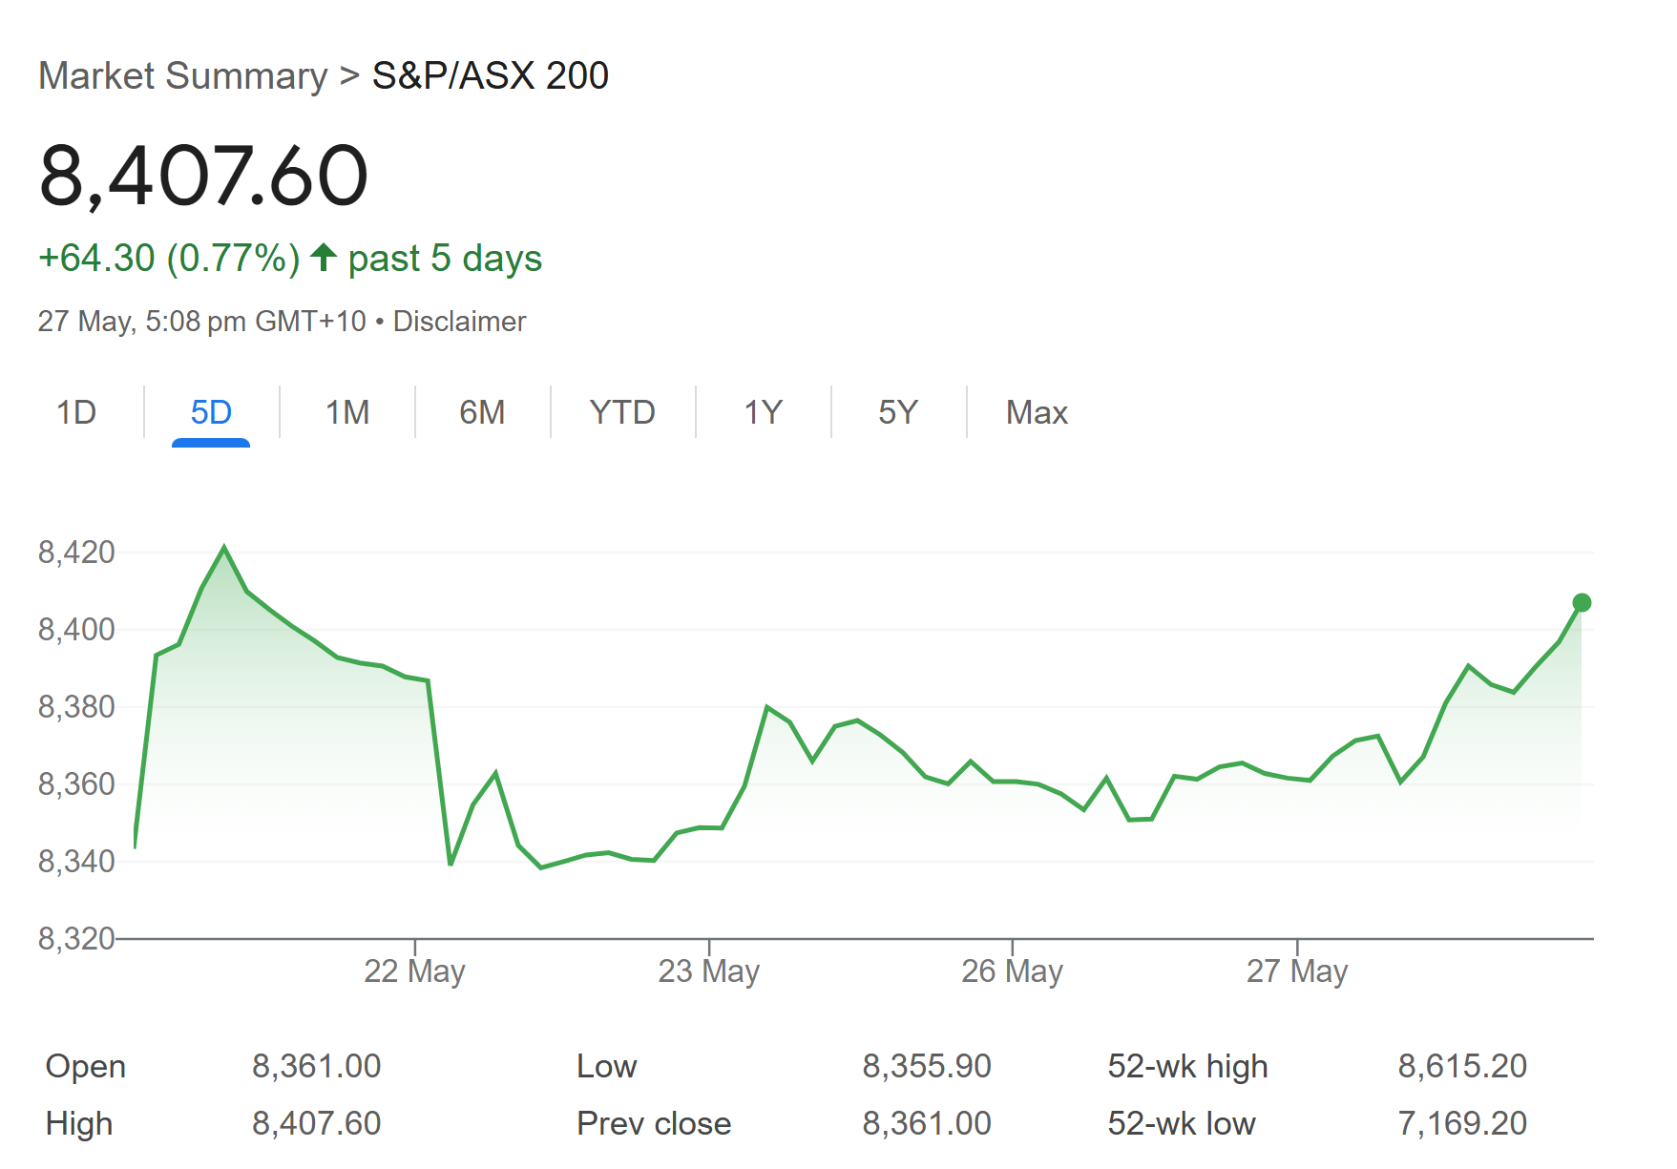This screenshot has height=1169, width=1677.
Task: Click the High value 8,407.60 in stats
Action: pyautogui.click(x=316, y=1123)
